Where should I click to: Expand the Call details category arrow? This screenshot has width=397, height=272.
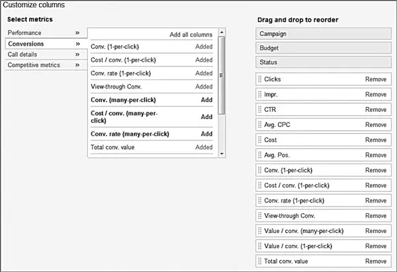click(77, 54)
